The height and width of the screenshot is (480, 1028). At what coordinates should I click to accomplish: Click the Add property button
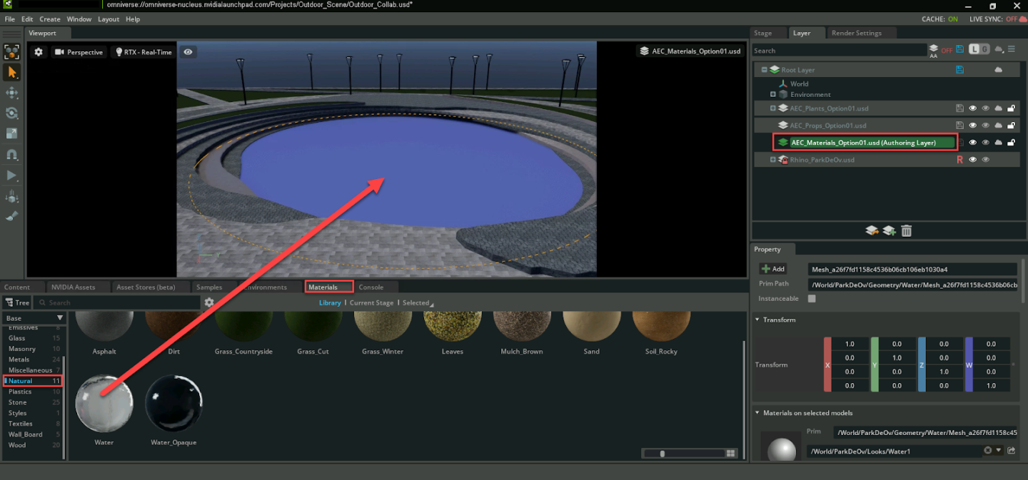773,269
